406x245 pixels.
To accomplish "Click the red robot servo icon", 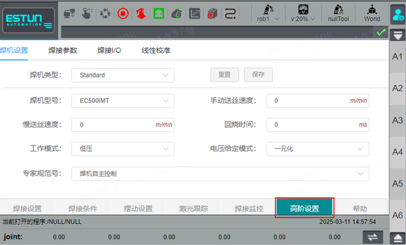I will click(141, 13).
